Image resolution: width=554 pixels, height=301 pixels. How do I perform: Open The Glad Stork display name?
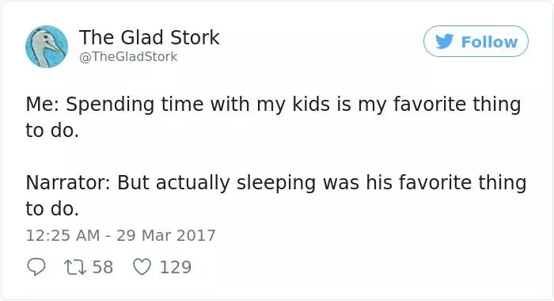coord(149,37)
